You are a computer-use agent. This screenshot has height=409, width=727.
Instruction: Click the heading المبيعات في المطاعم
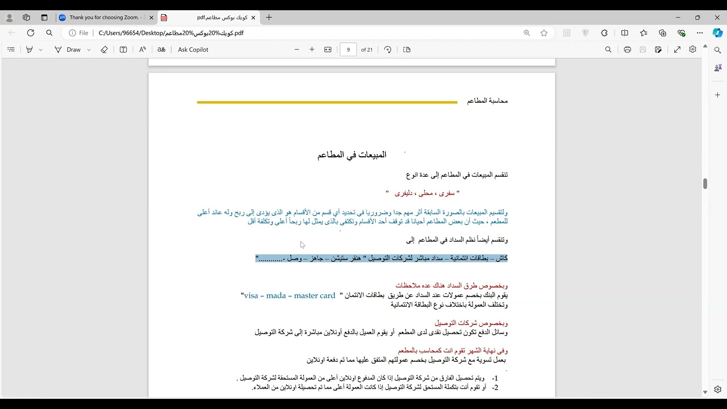tap(352, 155)
